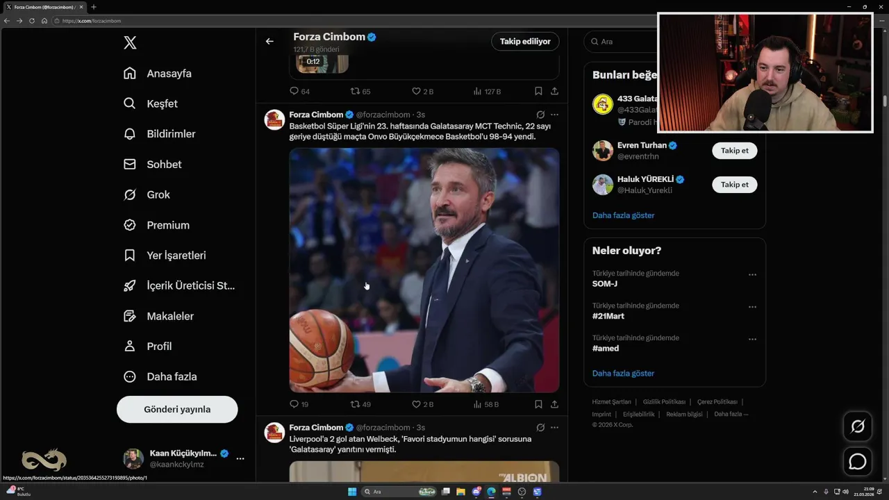Click the Gönderi yayınla button

[177, 409]
